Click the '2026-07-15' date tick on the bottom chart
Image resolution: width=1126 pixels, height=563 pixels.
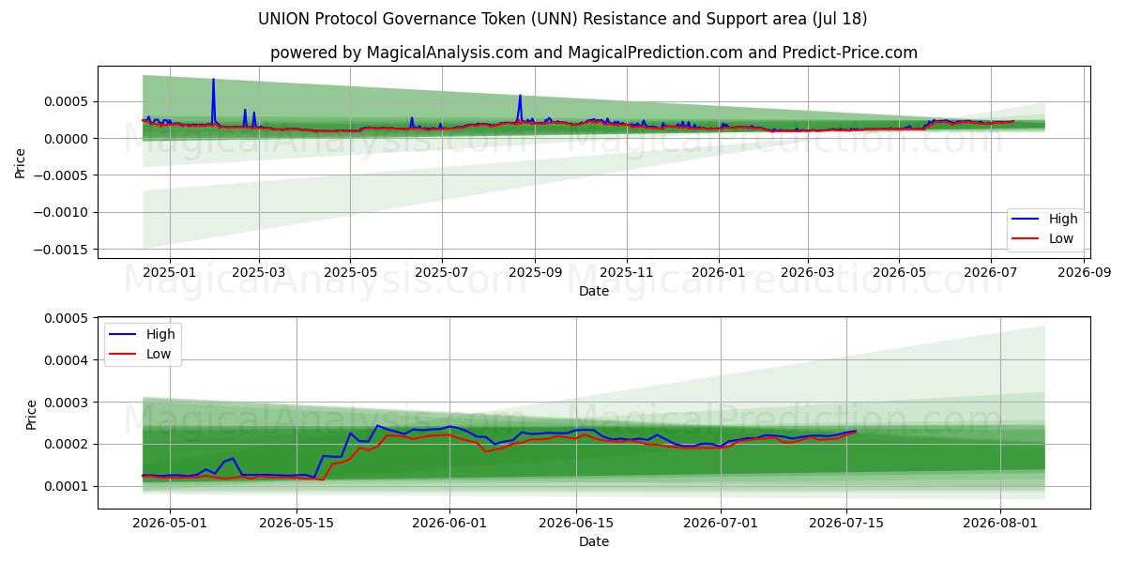pos(848,525)
